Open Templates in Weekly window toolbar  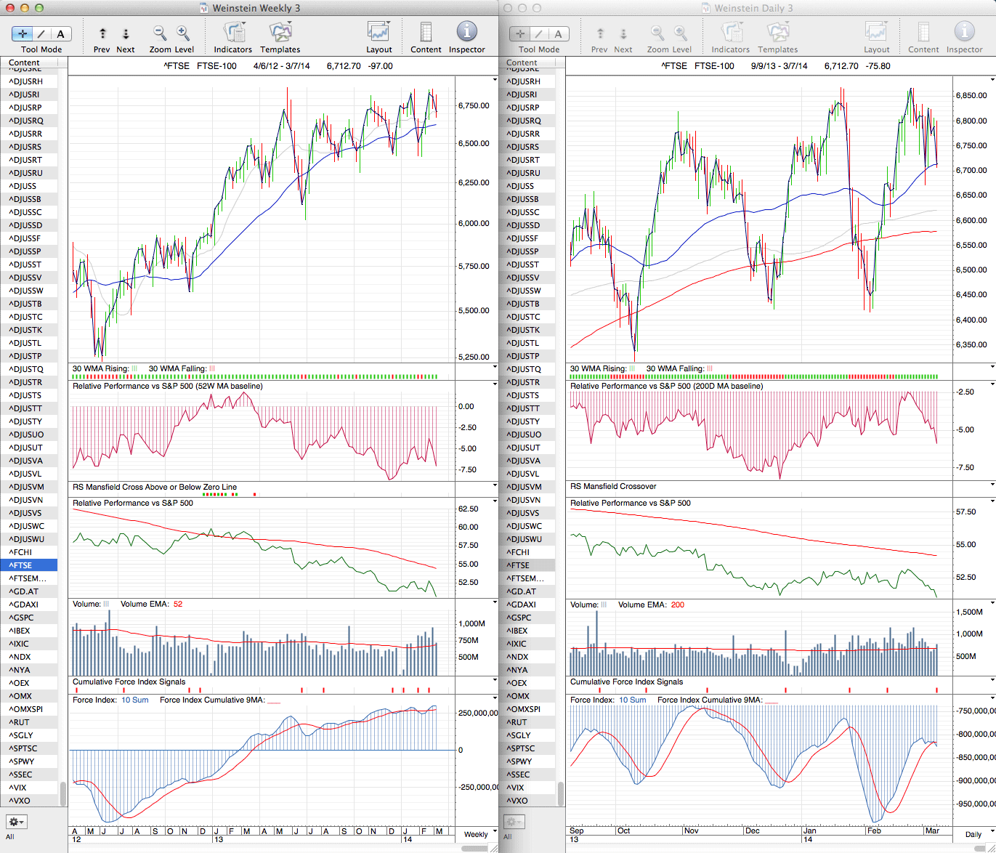pos(280,33)
